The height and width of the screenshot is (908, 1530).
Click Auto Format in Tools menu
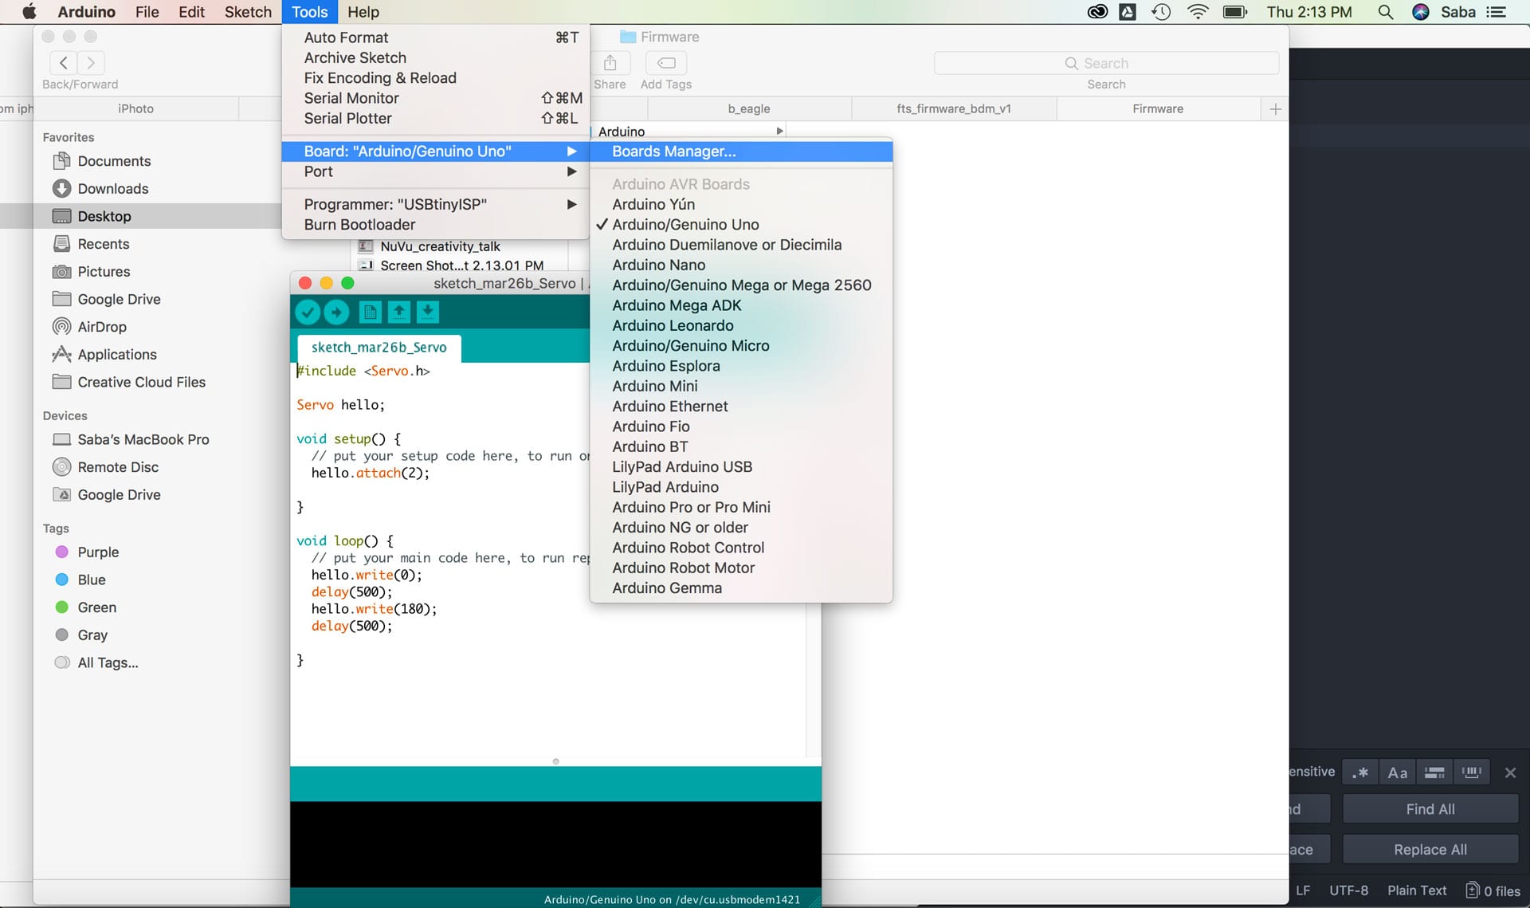[435, 37]
